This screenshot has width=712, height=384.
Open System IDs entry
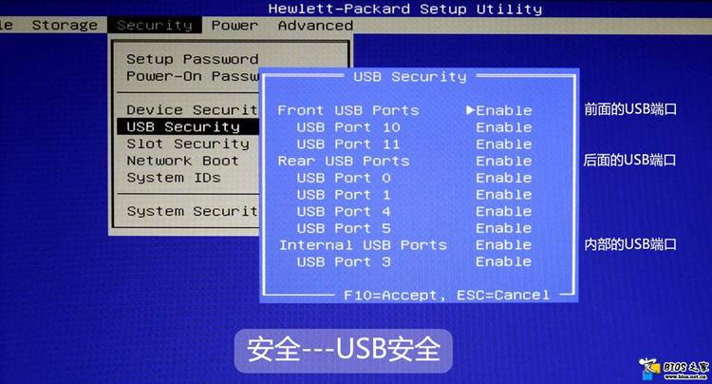tap(174, 177)
